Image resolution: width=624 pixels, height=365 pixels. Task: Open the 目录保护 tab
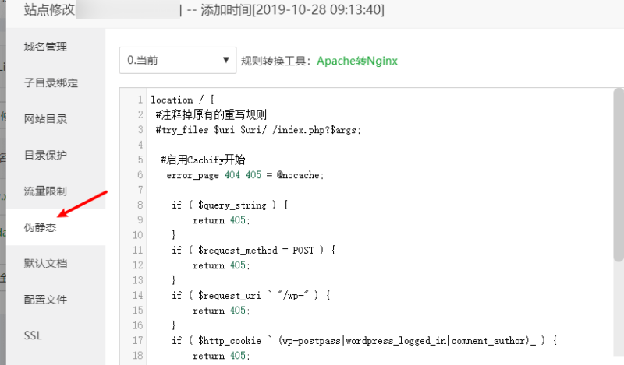pos(45,156)
